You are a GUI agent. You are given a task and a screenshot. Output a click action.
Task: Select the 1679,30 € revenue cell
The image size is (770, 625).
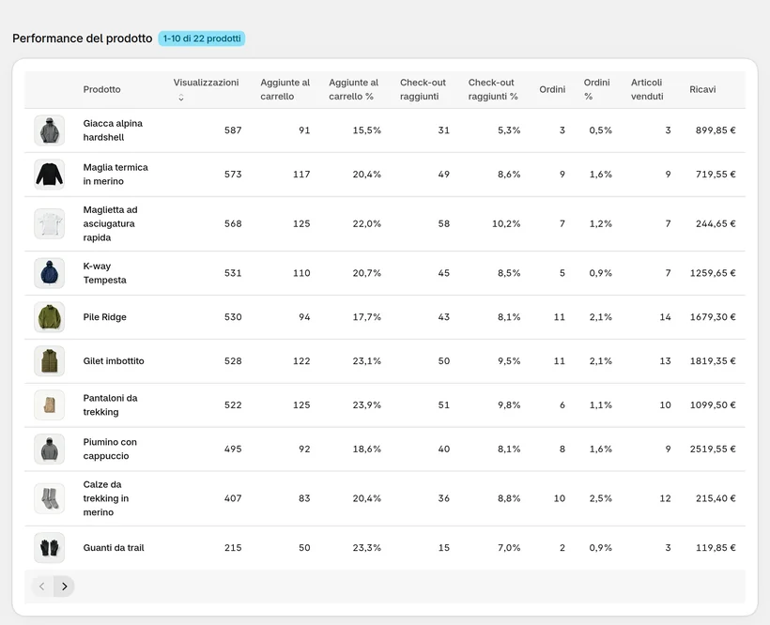[x=713, y=317]
